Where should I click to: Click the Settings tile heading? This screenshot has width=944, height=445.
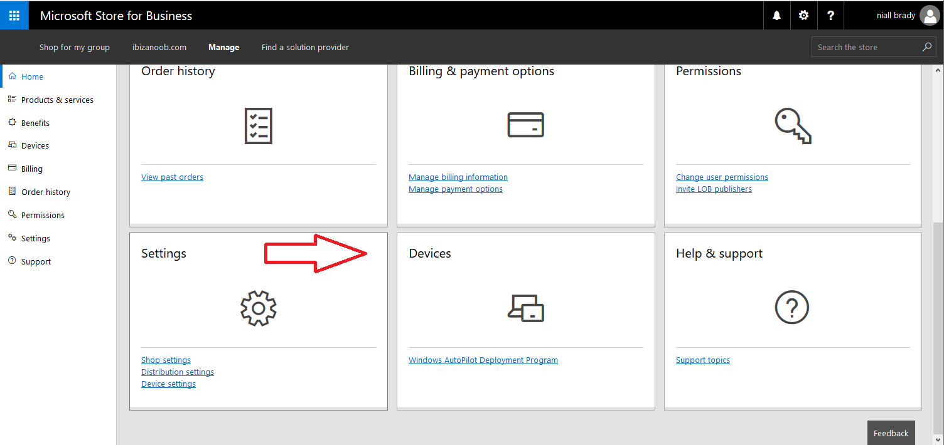[164, 253]
